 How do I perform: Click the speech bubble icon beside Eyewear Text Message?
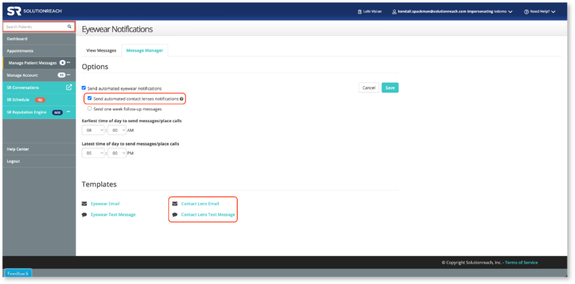click(84, 215)
